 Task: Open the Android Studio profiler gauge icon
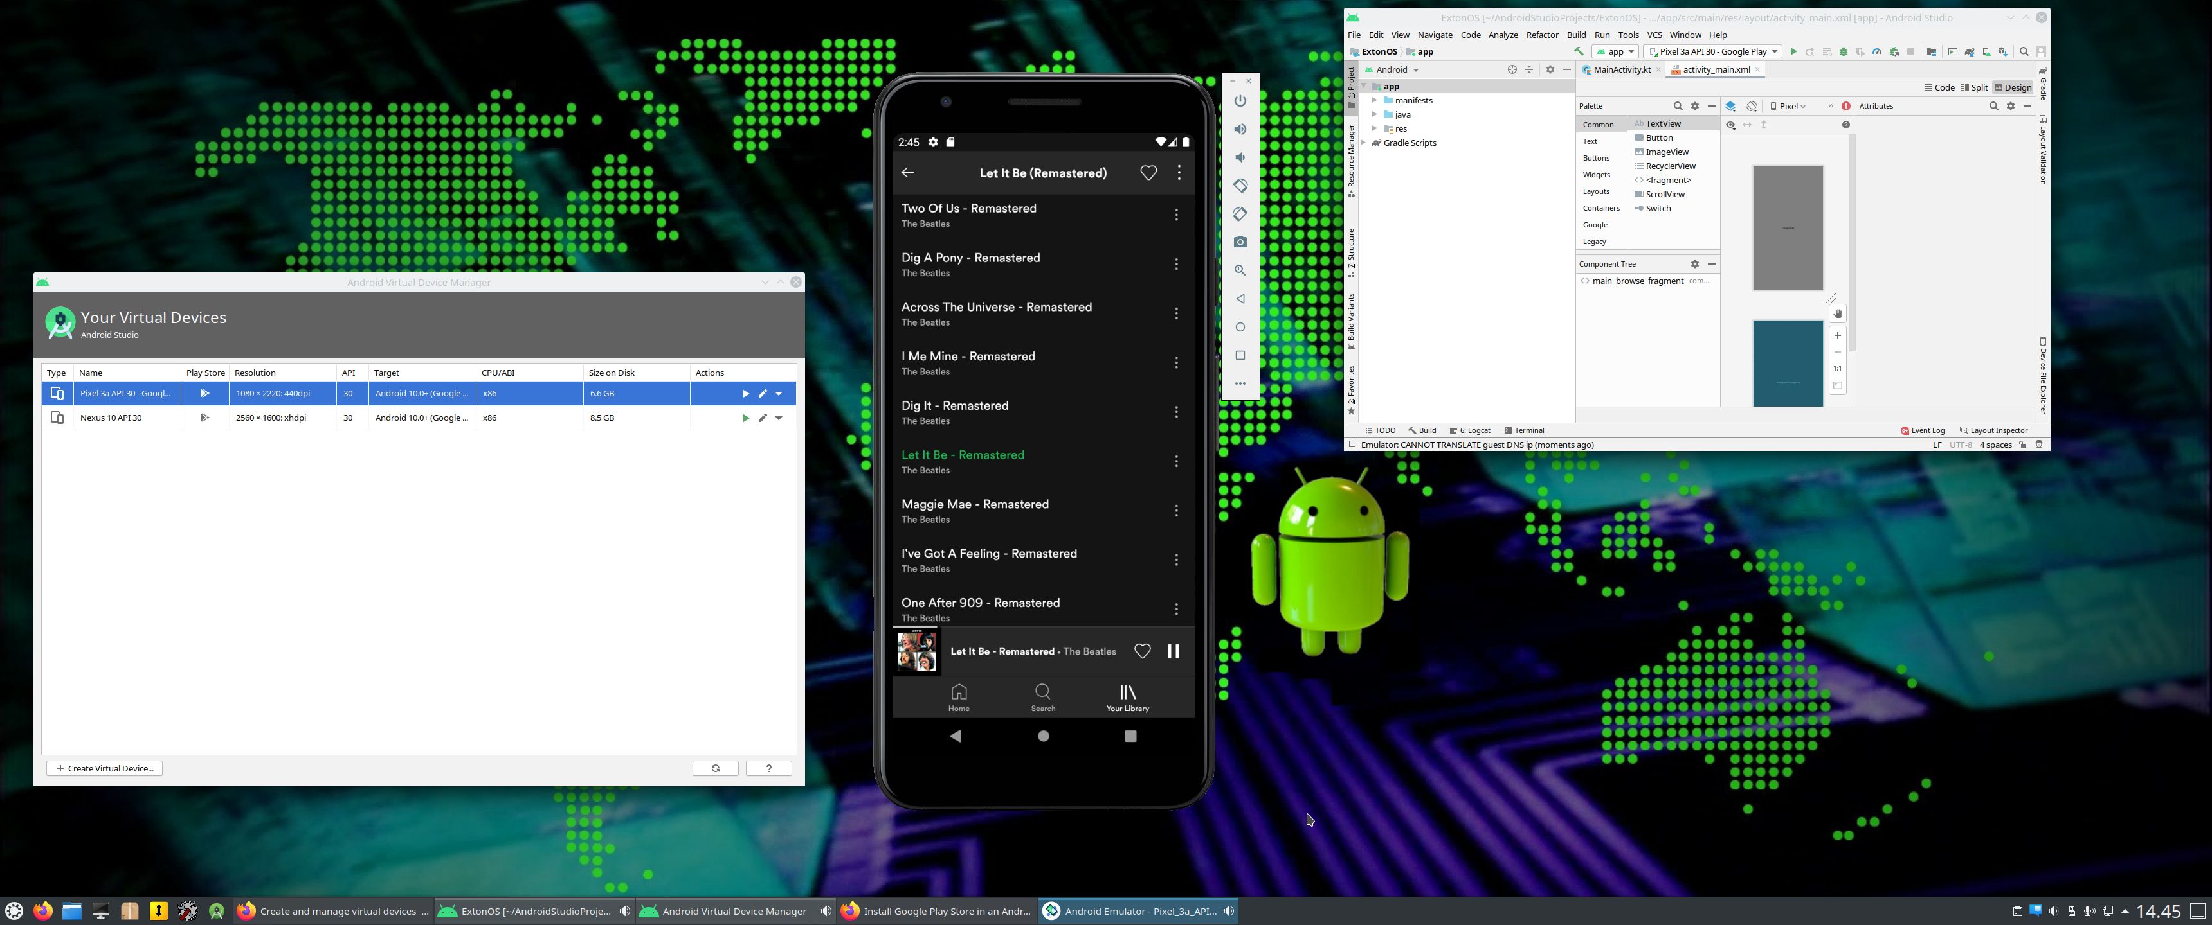pyautogui.click(x=1877, y=51)
